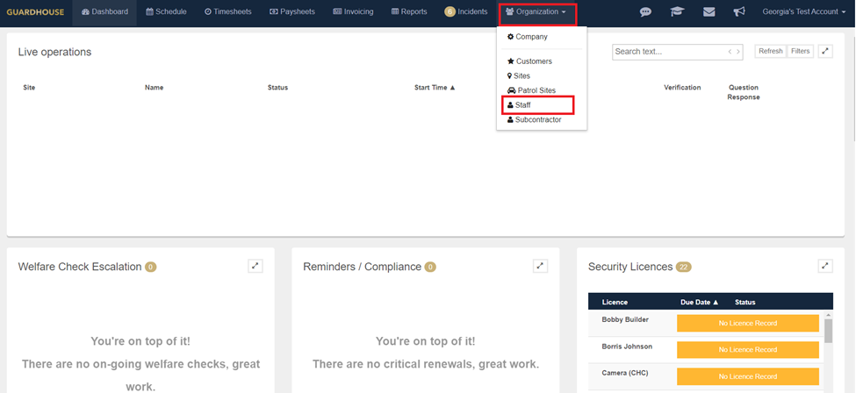Click the GUARDHOUSE logo
Screen dimensions: 856x393
click(x=35, y=12)
